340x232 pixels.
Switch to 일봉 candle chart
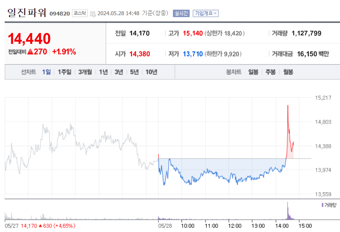click(253, 72)
